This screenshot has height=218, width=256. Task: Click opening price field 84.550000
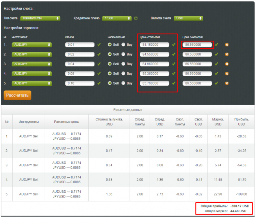coord(154,54)
